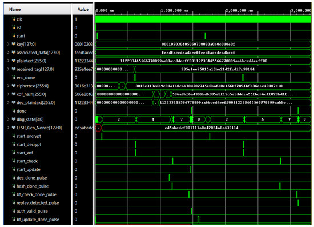Click the plaintext bus icon
This screenshot has height=227, width=314.
[x=14, y=61]
